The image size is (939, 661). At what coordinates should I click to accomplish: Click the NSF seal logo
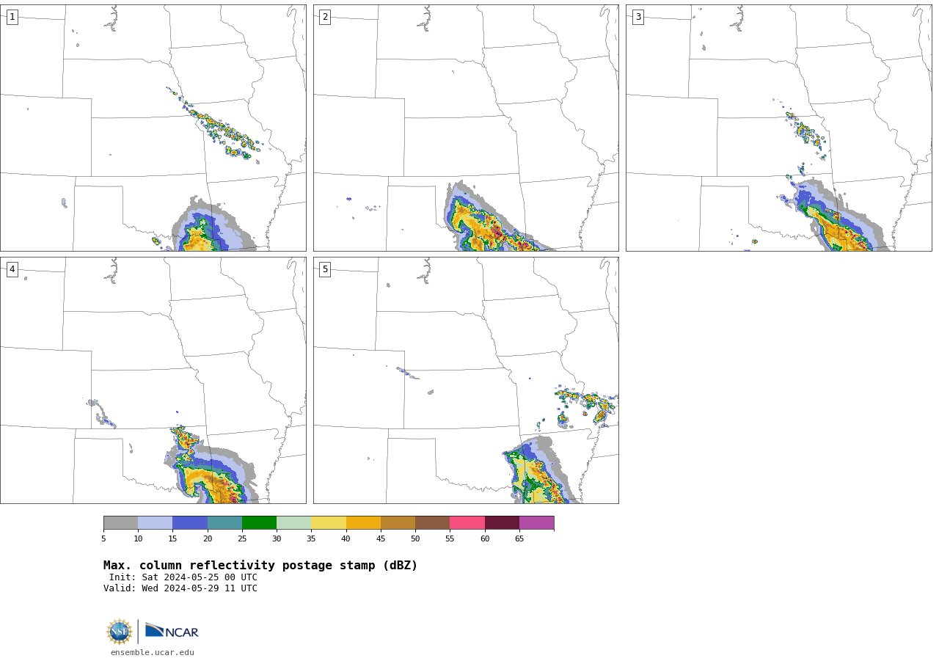tap(120, 632)
